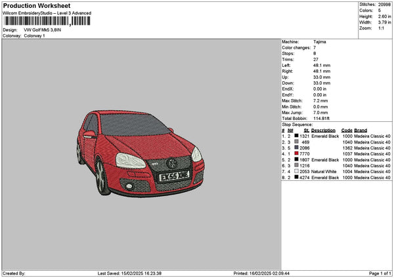Viewport: 394px width, 278px height.
Task: Select the black swatch in stop 1
Action: pos(297,136)
